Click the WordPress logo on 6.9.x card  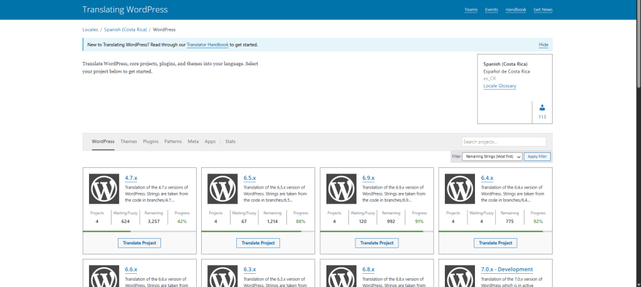click(342, 189)
